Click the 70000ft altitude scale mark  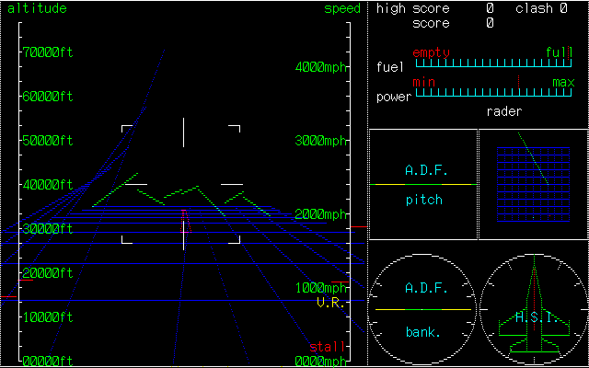47,52
